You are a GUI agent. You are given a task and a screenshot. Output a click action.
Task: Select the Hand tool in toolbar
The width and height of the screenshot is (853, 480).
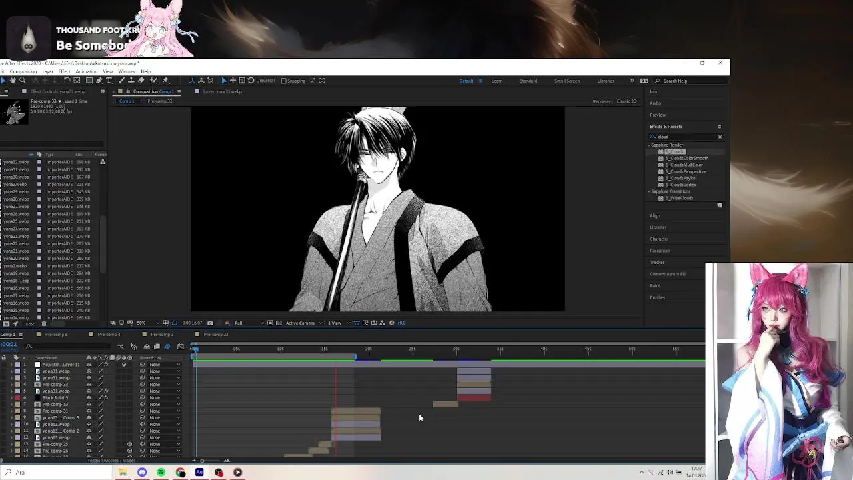pos(13,80)
